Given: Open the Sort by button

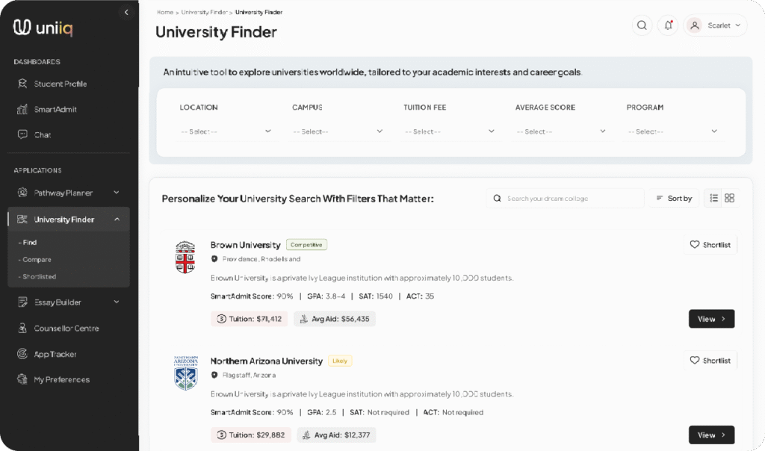Looking at the screenshot, I should (x=674, y=198).
